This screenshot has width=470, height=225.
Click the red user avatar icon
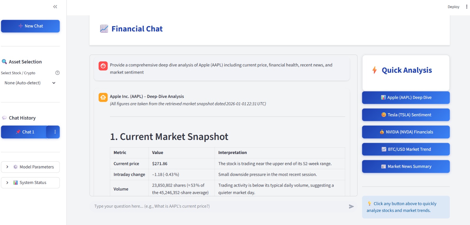click(x=103, y=66)
